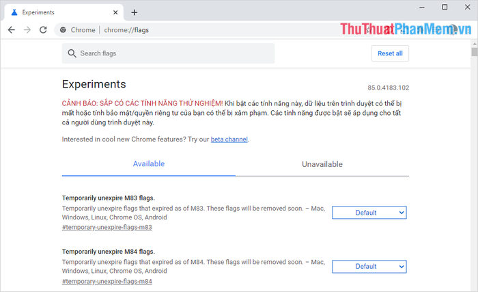Open the beta channel link
This screenshot has height=292, width=478.
229,140
